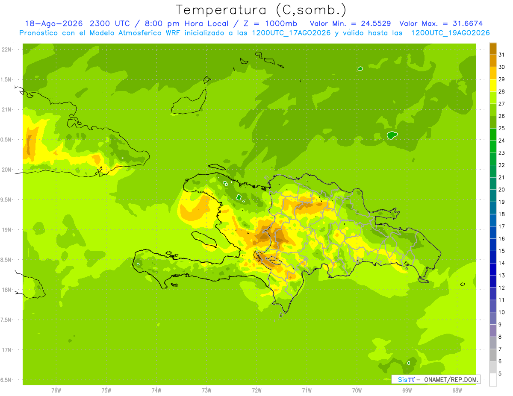Click latitude label '18N'
This screenshot has width=513, height=396.
coord(7,290)
